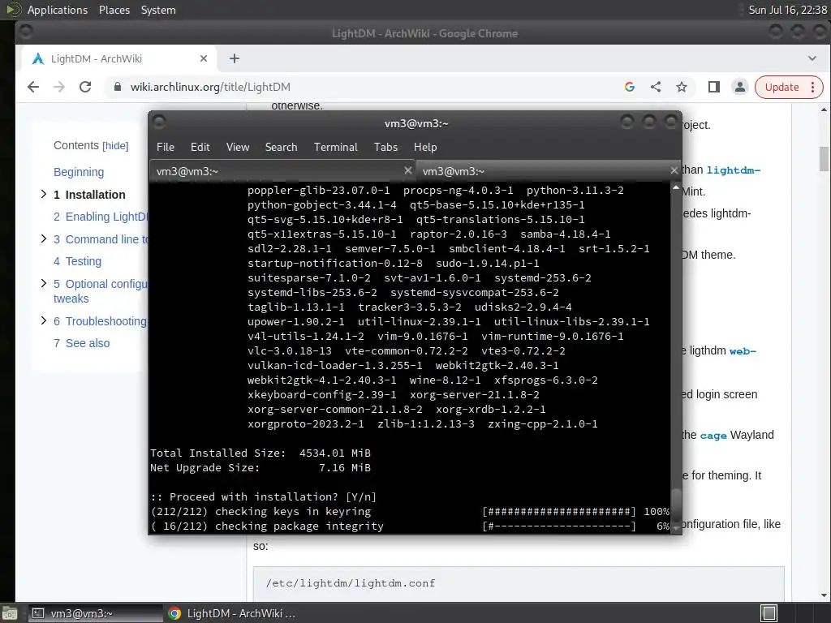Open a new Chrome tab with plus

pyautogui.click(x=235, y=58)
